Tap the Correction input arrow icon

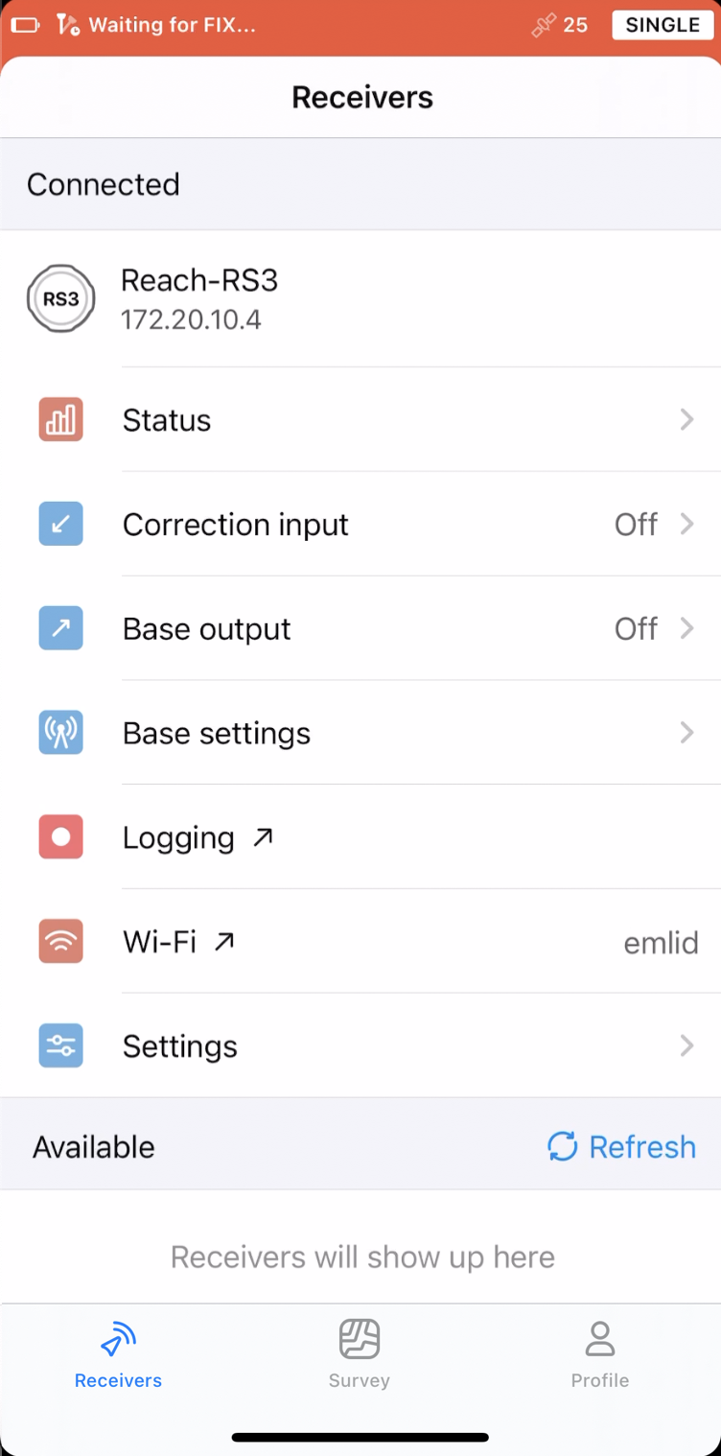tap(60, 525)
